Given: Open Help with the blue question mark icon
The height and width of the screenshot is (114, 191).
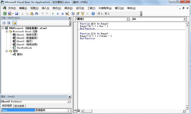Looking at the screenshot, I should (93, 13).
